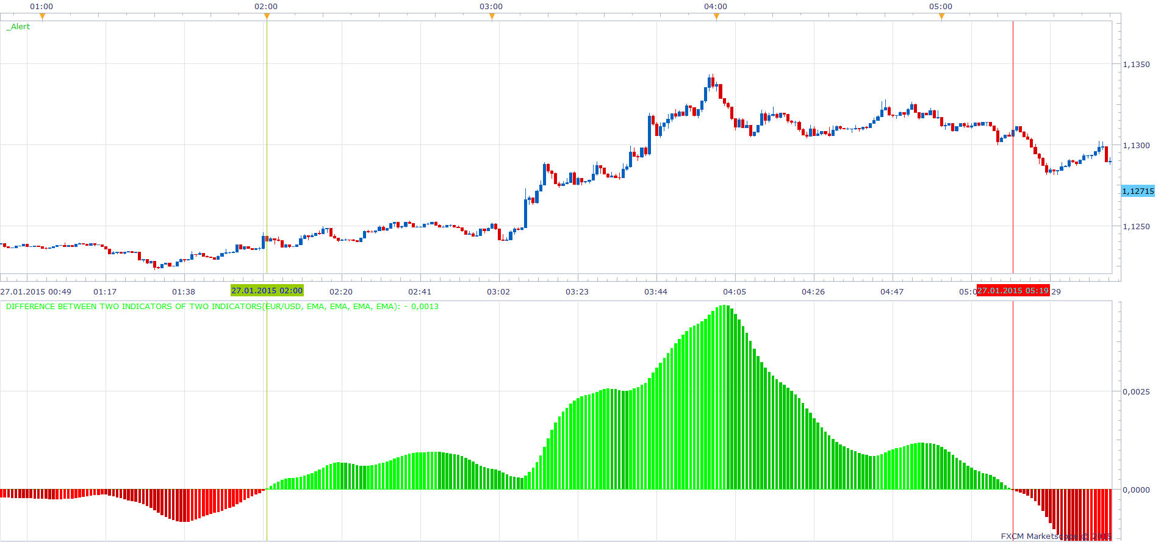Click the orange marker under 03:00
The width and height of the screenshot is (1161, 542).
point(492,16)
